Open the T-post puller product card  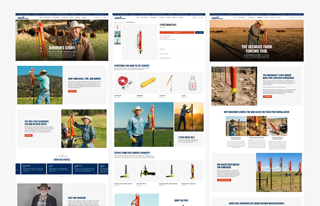pyautogui.click(x=170, y=85)
